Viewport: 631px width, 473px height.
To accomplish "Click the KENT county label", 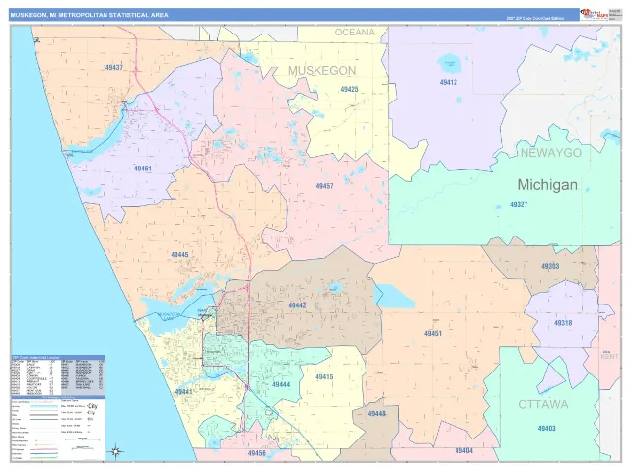I will 609,357.
